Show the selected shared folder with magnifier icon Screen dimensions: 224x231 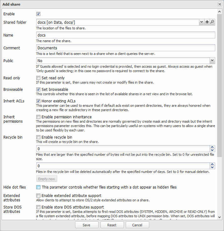212,22
